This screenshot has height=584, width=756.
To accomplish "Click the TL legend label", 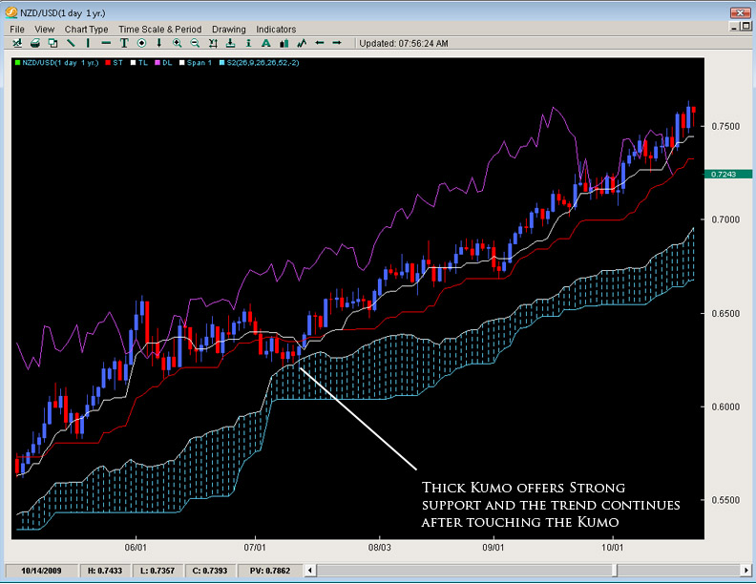I will [x=143, y=63].
